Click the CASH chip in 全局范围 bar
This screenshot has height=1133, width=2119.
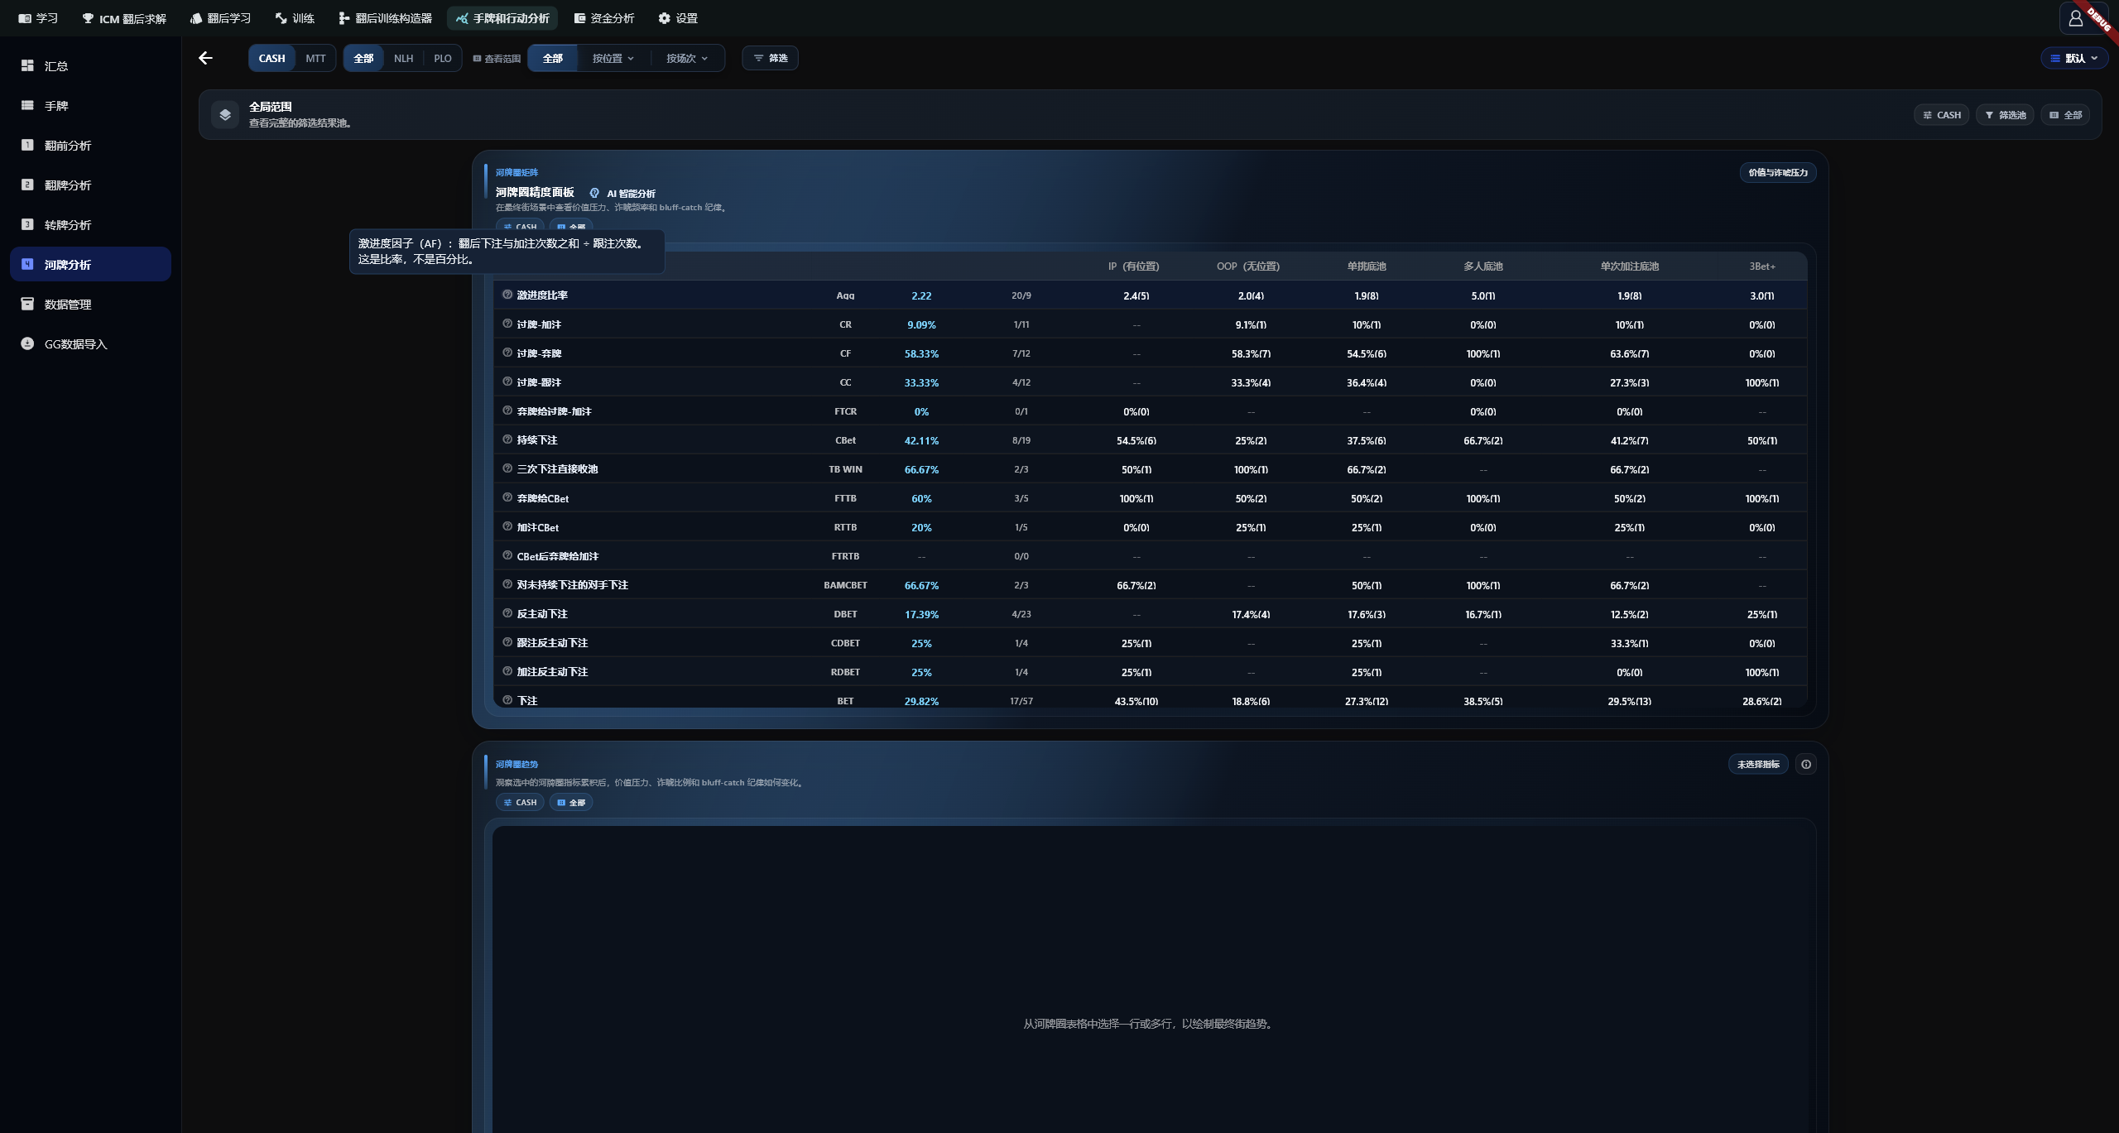1941,115
